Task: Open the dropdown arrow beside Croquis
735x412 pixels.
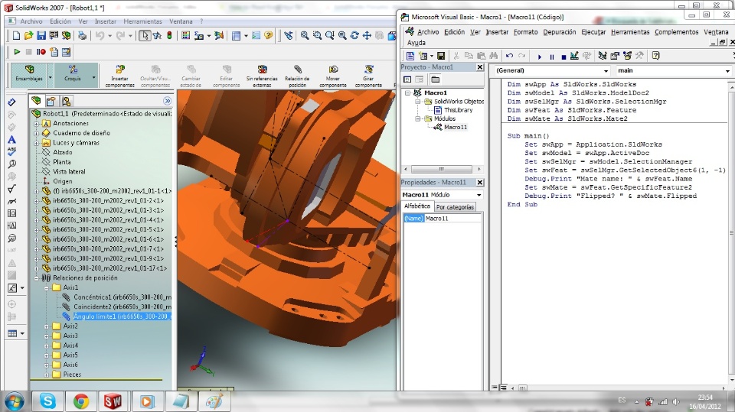Action: 94,77
